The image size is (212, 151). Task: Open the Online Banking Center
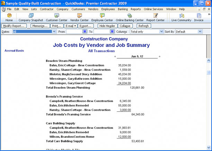[x=129, y=17]
